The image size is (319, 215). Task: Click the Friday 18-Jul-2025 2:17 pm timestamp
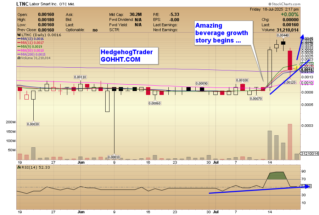point(274,9)
